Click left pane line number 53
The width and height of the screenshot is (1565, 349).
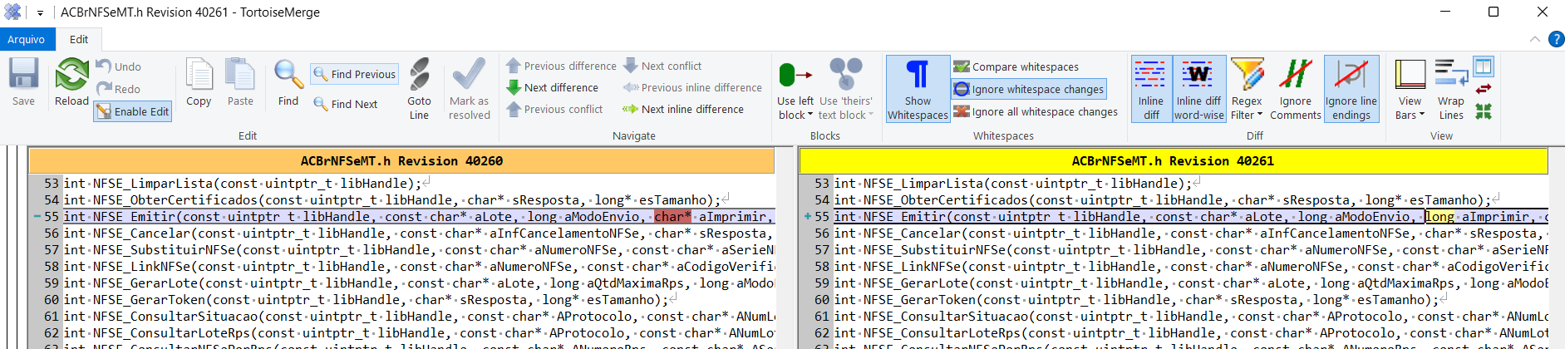point(52,184)
